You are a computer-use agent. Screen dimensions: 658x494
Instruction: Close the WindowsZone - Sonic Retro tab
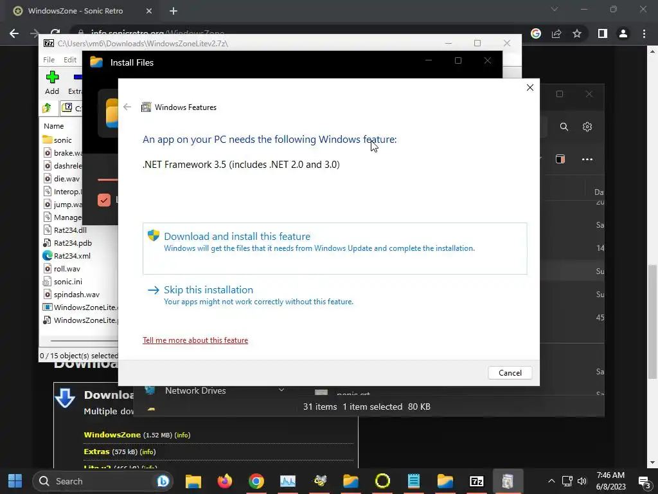[149, 11]
